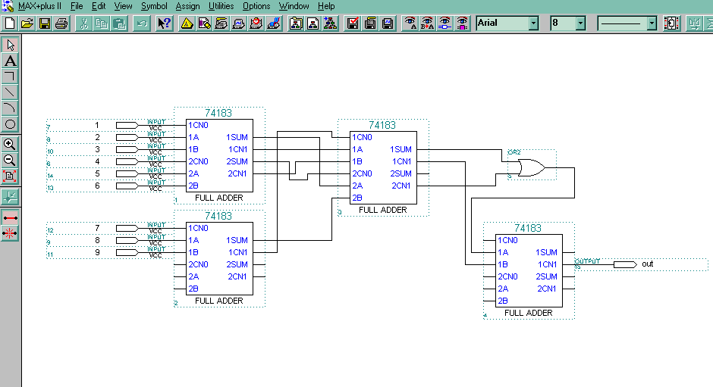Open the Assign menu
Screen dimensions: 713x387
tap(187, 6)
